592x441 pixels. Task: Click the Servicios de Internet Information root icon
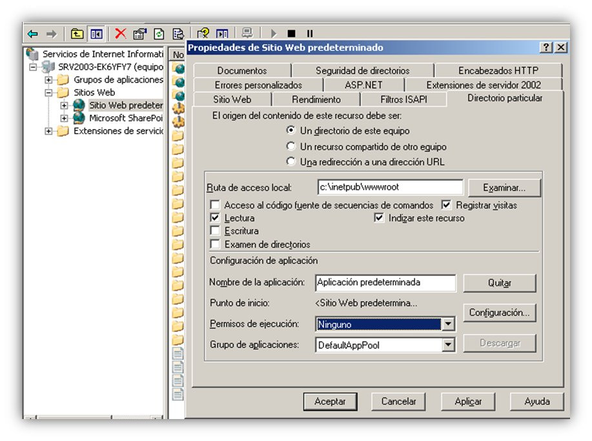tap(32, 54)
